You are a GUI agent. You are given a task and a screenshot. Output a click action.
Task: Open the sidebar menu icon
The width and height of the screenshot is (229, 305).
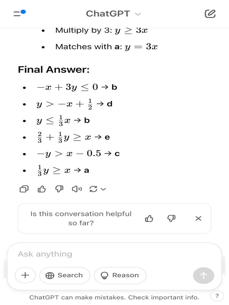click(19, 13)
